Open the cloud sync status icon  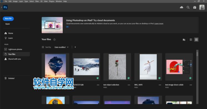182,7
